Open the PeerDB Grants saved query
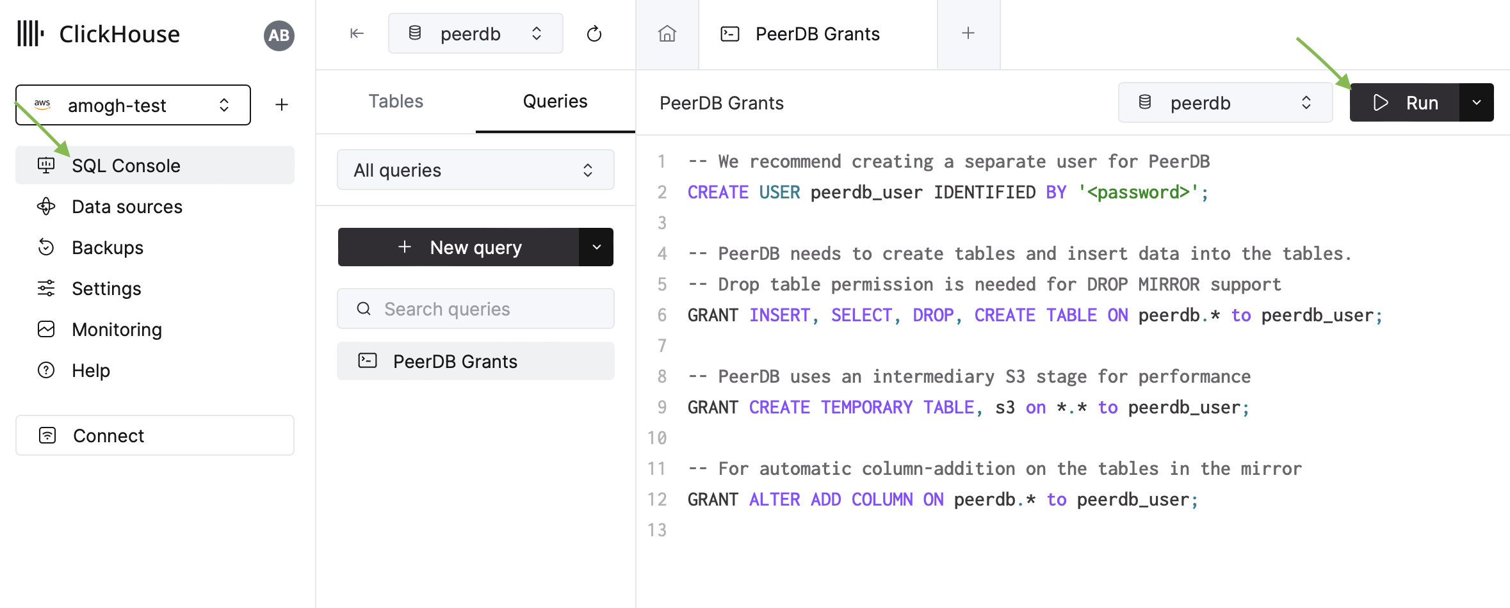Screen dimensions: 1510x608 click(x=475, y=361)
